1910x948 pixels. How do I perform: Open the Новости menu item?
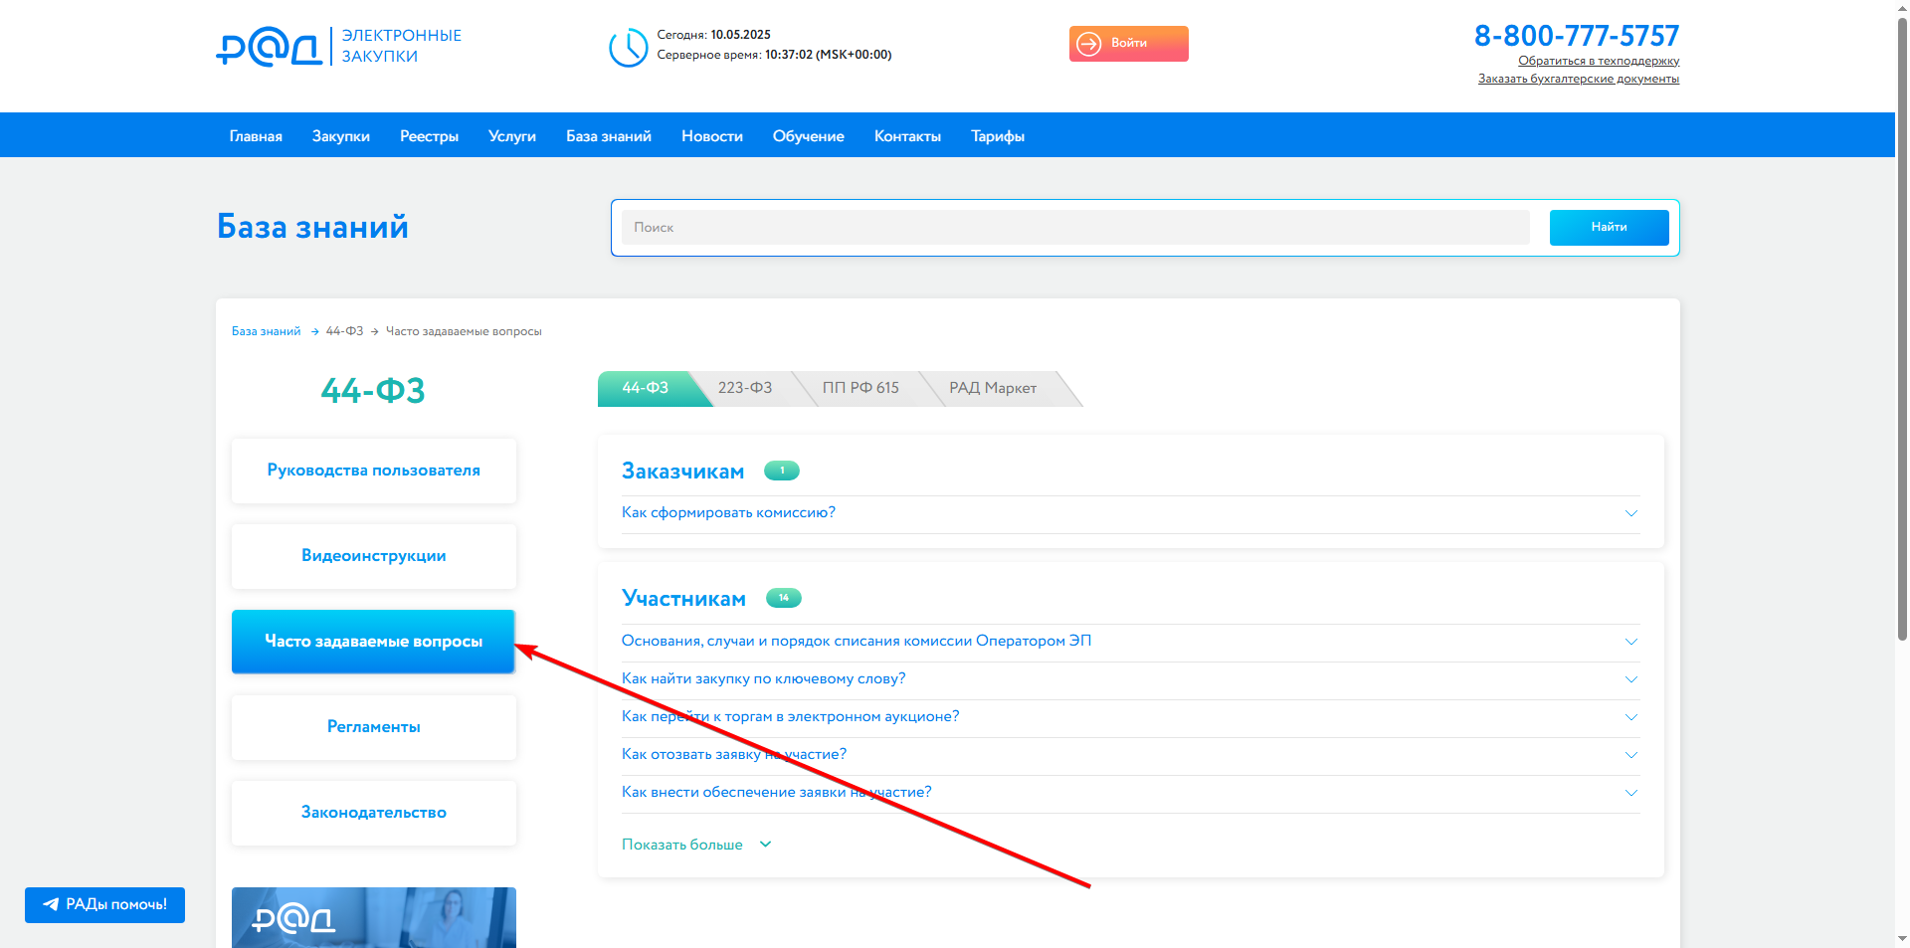coord(712,136)
